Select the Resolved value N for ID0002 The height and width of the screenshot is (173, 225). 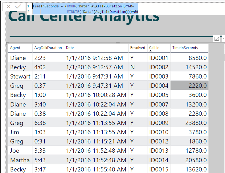click(x=133, y=67)
